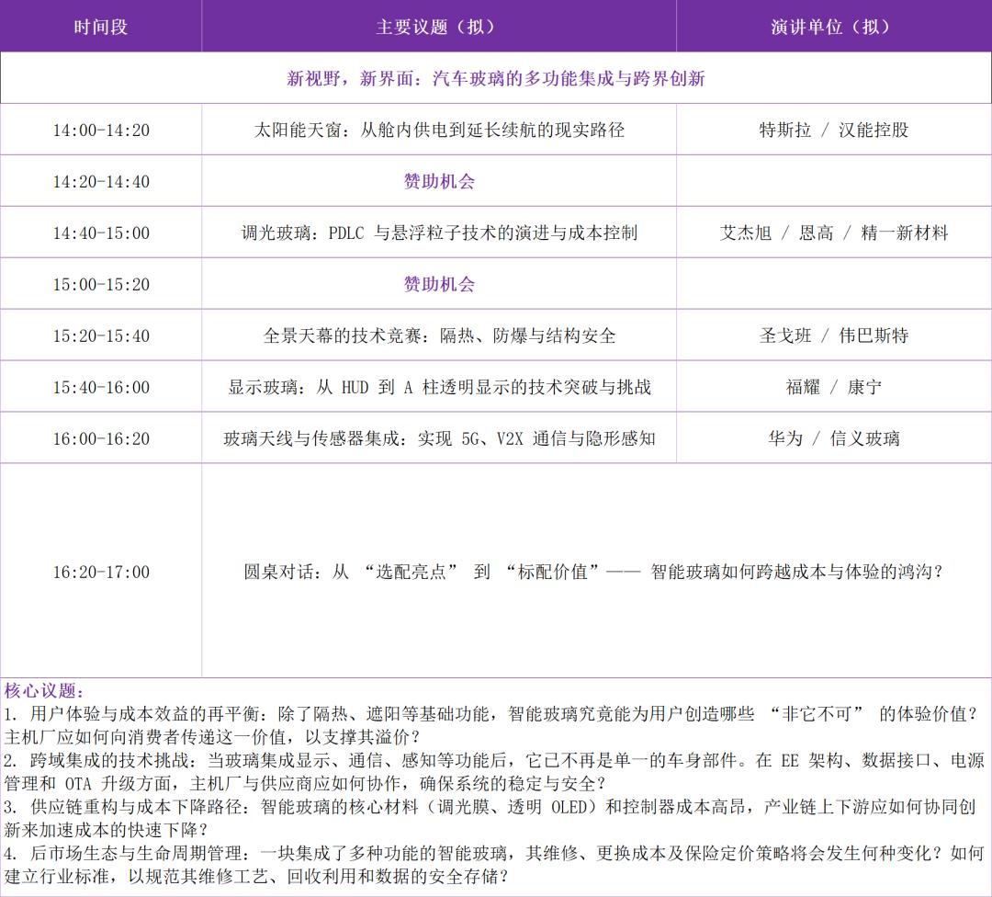Screen dimensions: 992x897
Task: Select the 太阳能天窗 topic cell
Action: (438, 130)
